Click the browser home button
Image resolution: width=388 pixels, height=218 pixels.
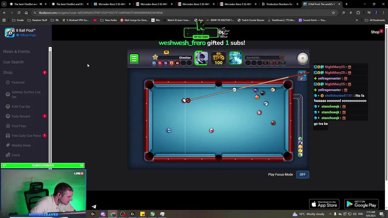point(26,13)
